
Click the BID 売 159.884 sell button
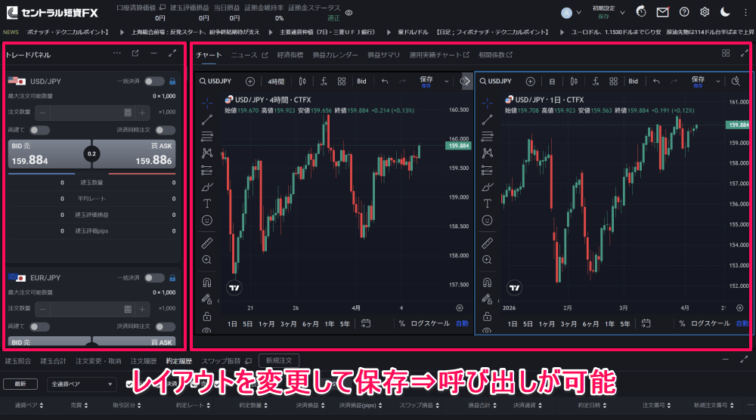point(49,153)
